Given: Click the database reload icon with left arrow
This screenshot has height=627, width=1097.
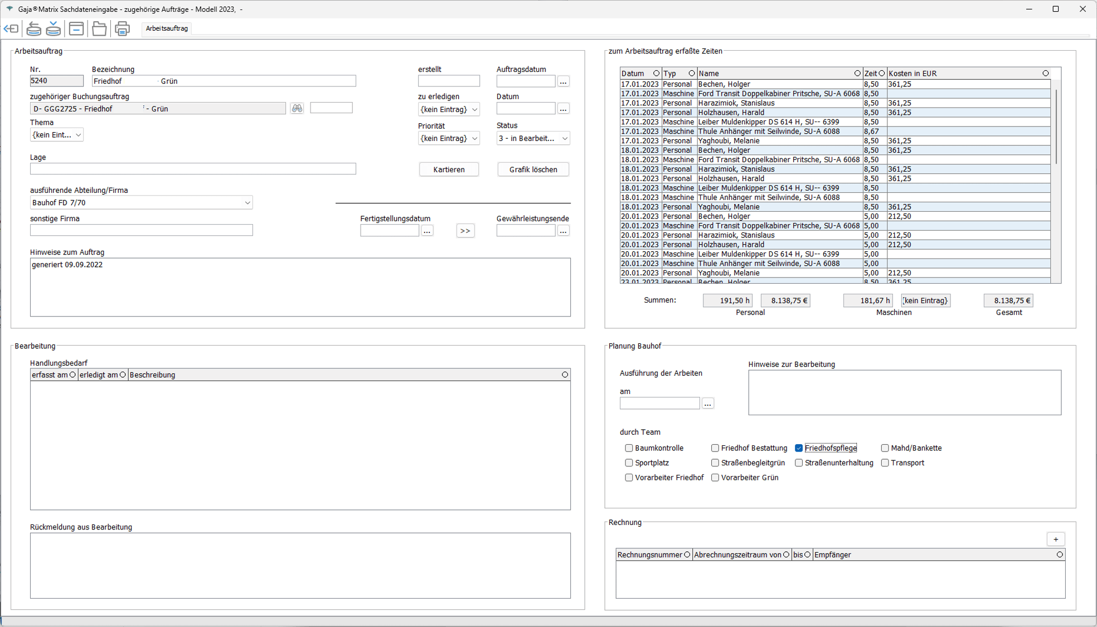Looking at the screenshot, I should pyautogui.click(x=34, y=28).
